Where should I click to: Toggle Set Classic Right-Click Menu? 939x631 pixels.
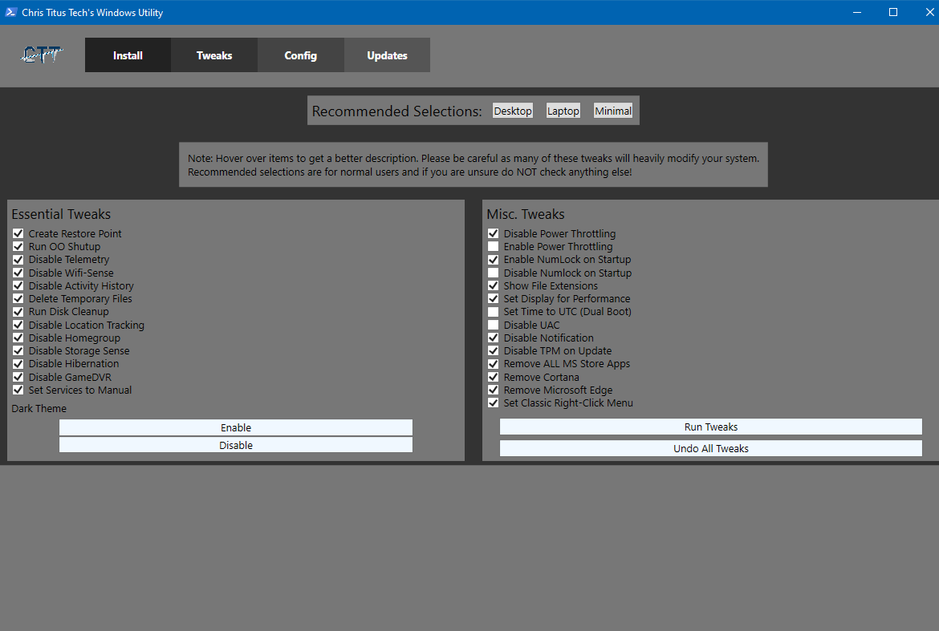[493, 402]
